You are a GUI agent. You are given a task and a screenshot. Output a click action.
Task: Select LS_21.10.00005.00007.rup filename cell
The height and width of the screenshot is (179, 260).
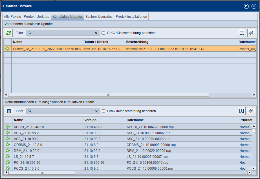(181, 156)
